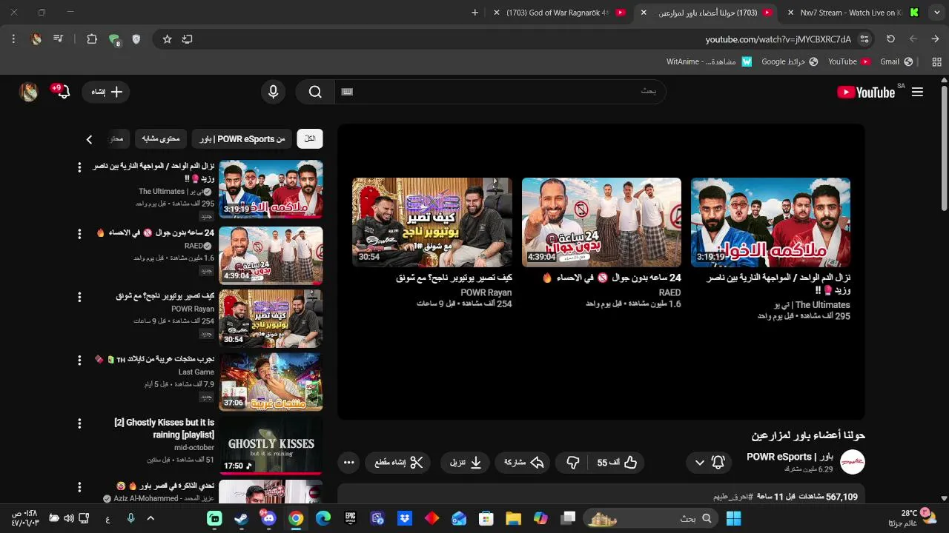Close the حولنا أعضاء باور tab
The image size is (949, 533).
(644, 13)
